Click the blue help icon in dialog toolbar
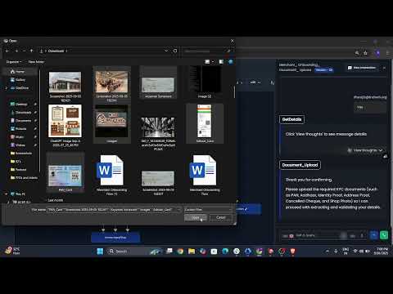393x294 pixels. 231,62
